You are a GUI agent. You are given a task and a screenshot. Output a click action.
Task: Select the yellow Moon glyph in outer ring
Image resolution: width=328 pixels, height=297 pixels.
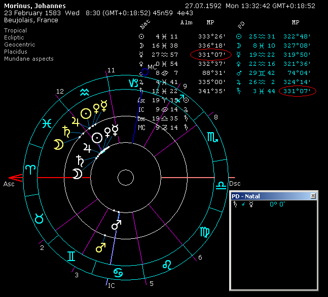[x=59, y=145]
